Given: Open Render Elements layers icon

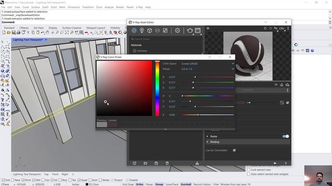Looking at the screenshot, I should [x=157, y=30].
